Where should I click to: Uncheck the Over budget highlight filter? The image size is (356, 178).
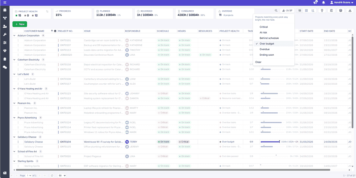pyautogui.click(x=273, y=44)
